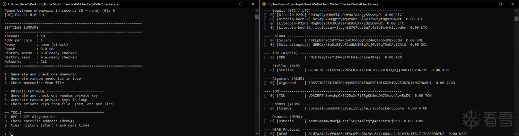Viewport: 519px width, 136px height.
Task: Click the 'History keys' settings row
Action: [41, 57]
